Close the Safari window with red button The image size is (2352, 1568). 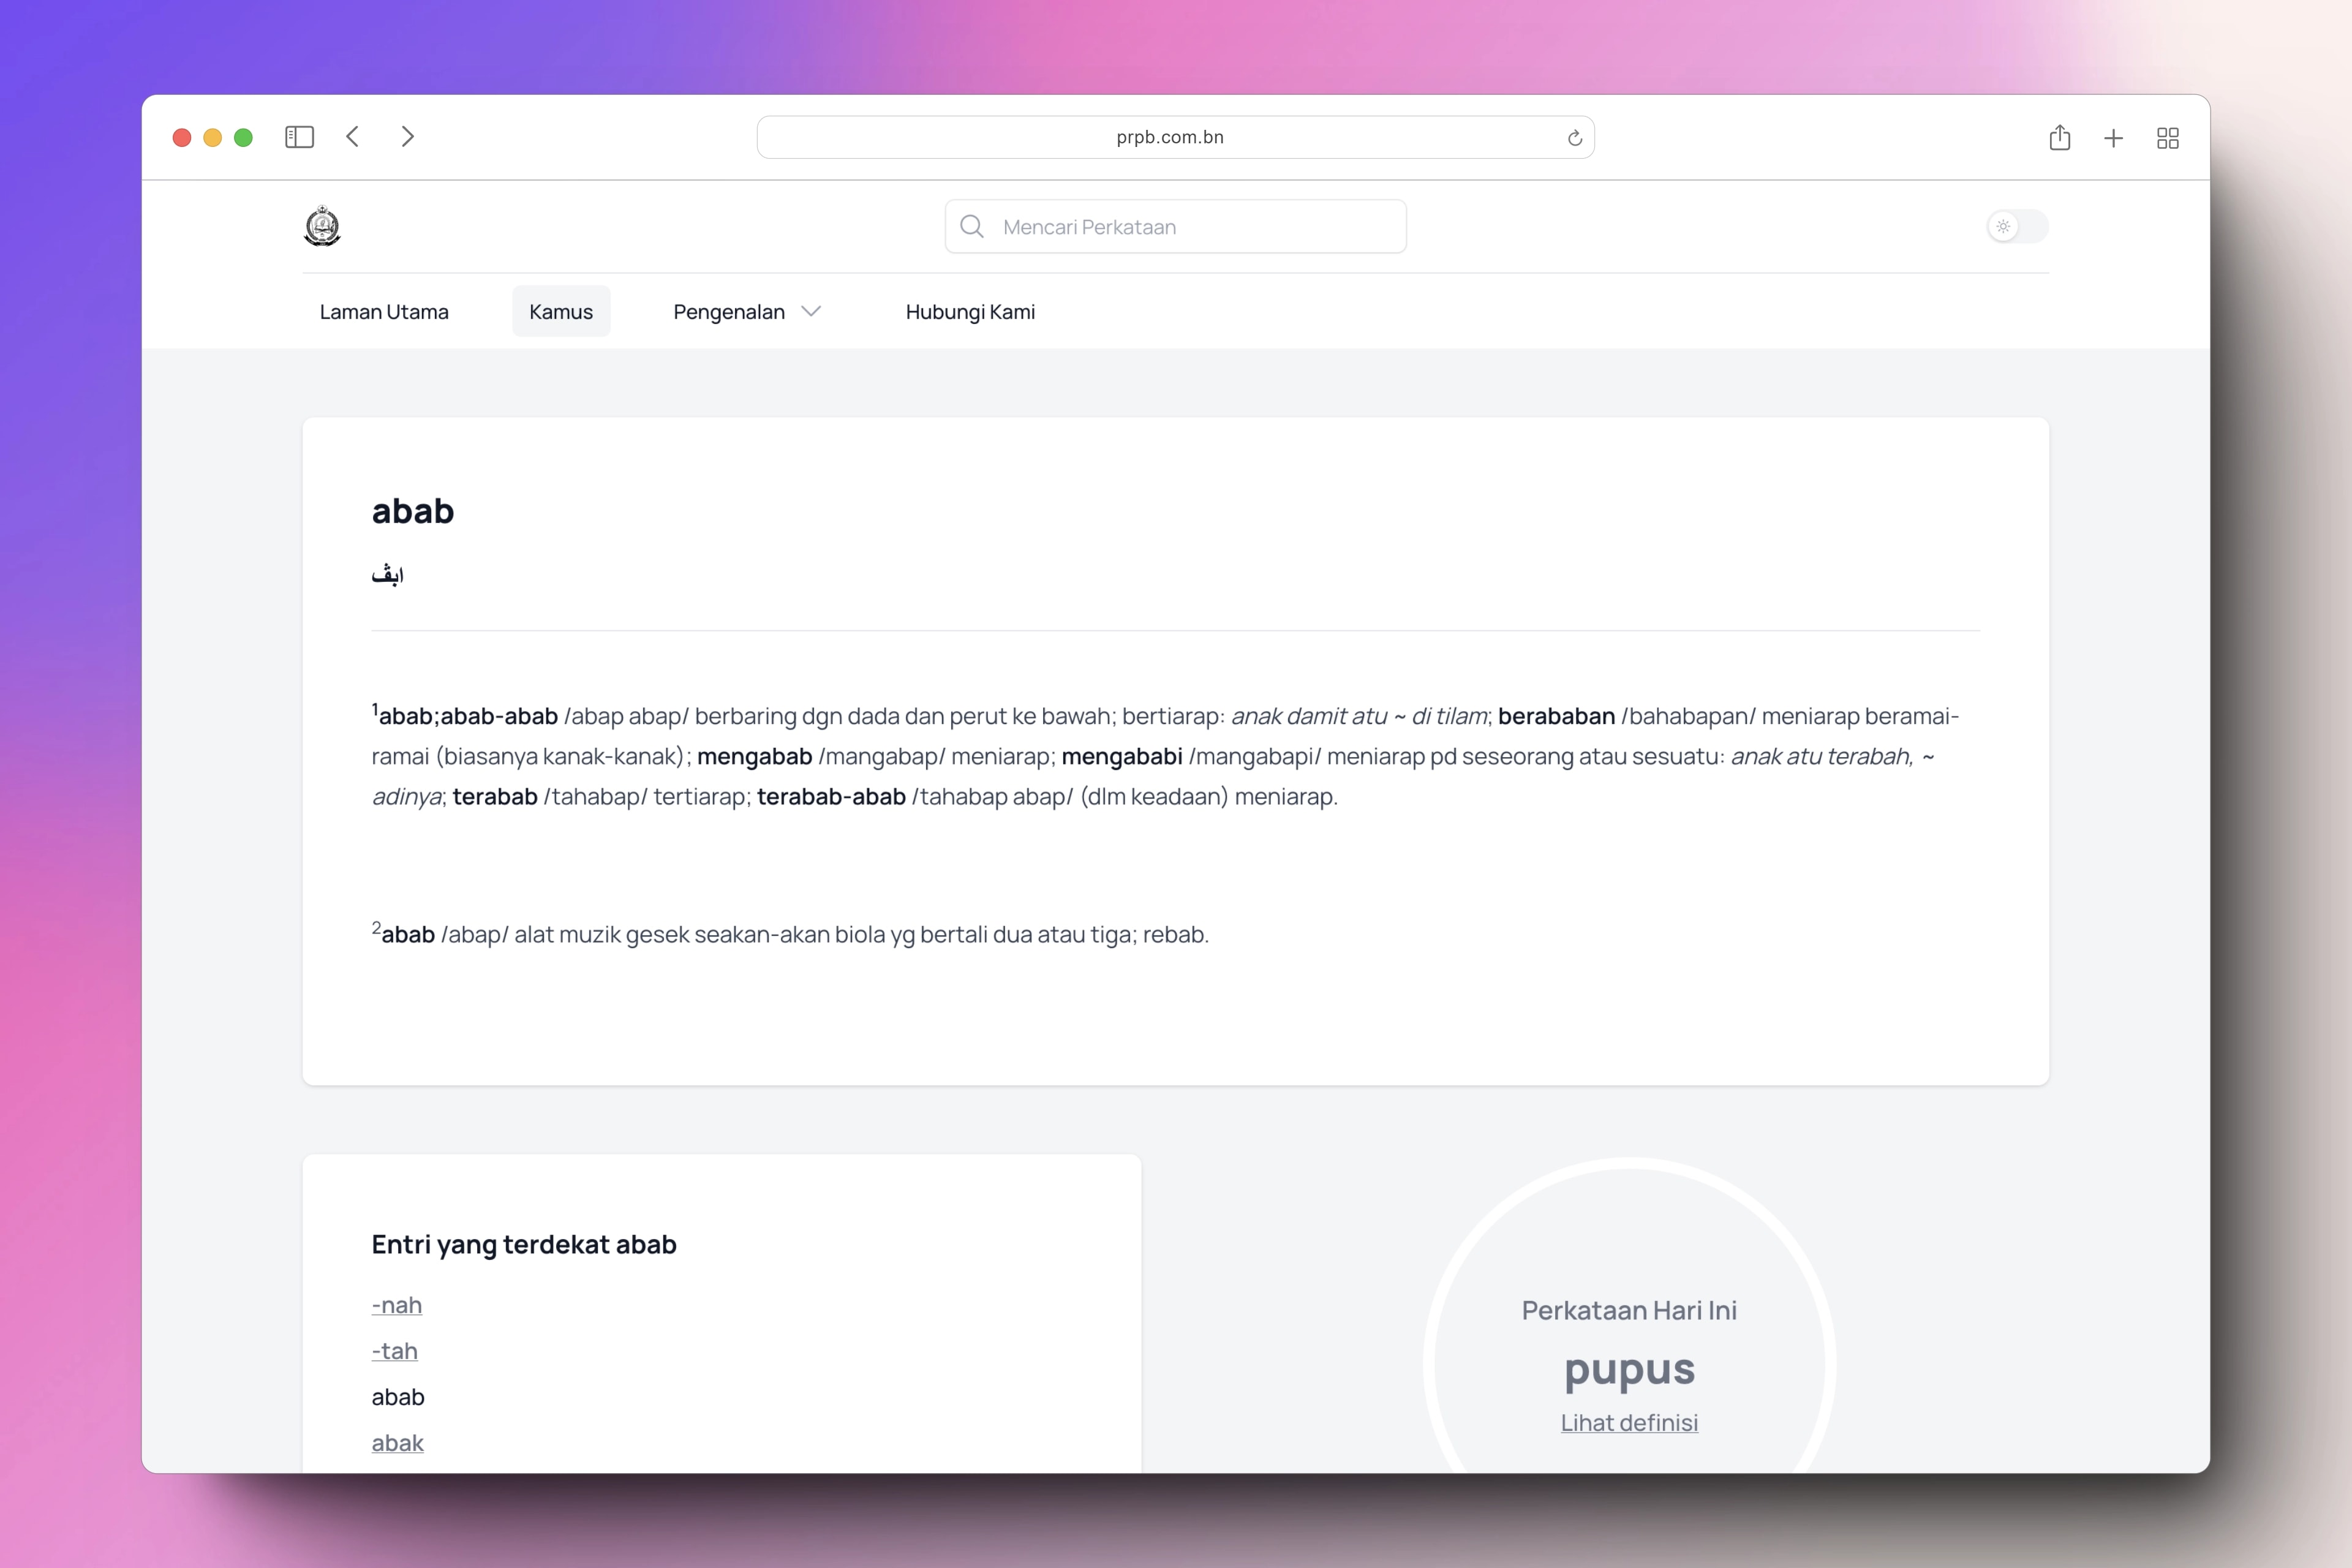coord(182,138)
